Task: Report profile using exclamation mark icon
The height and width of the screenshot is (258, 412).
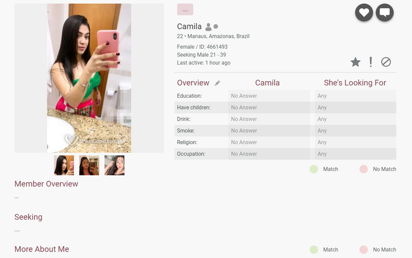Action: pos(370,62)
